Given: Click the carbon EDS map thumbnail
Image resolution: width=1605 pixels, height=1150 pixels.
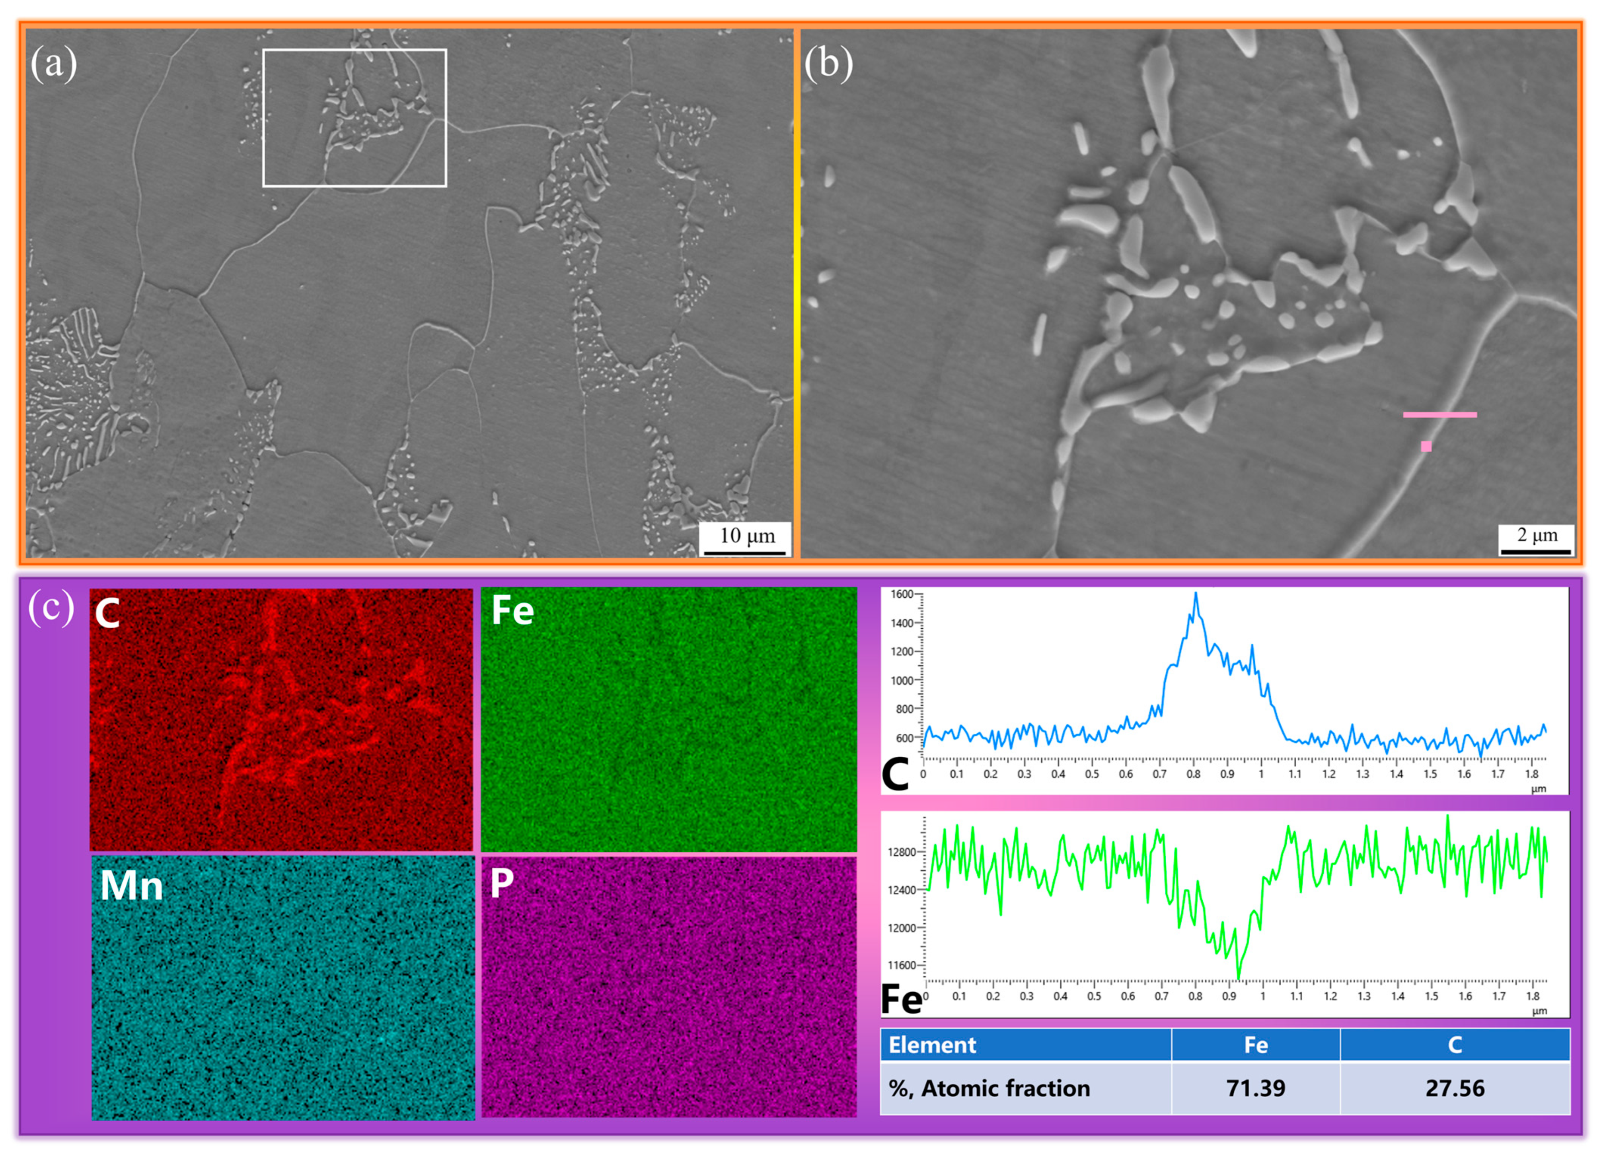Looking at the screenshot, I should click(281, 719).
